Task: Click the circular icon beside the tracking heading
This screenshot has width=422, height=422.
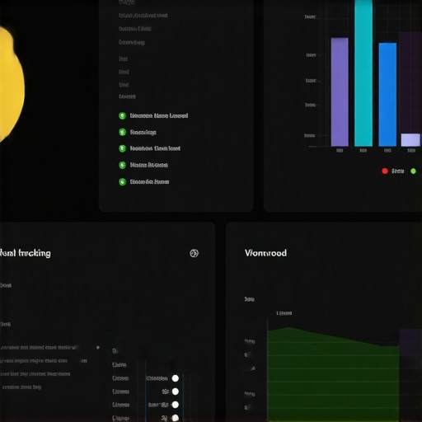Action: (x=194, y=253)
